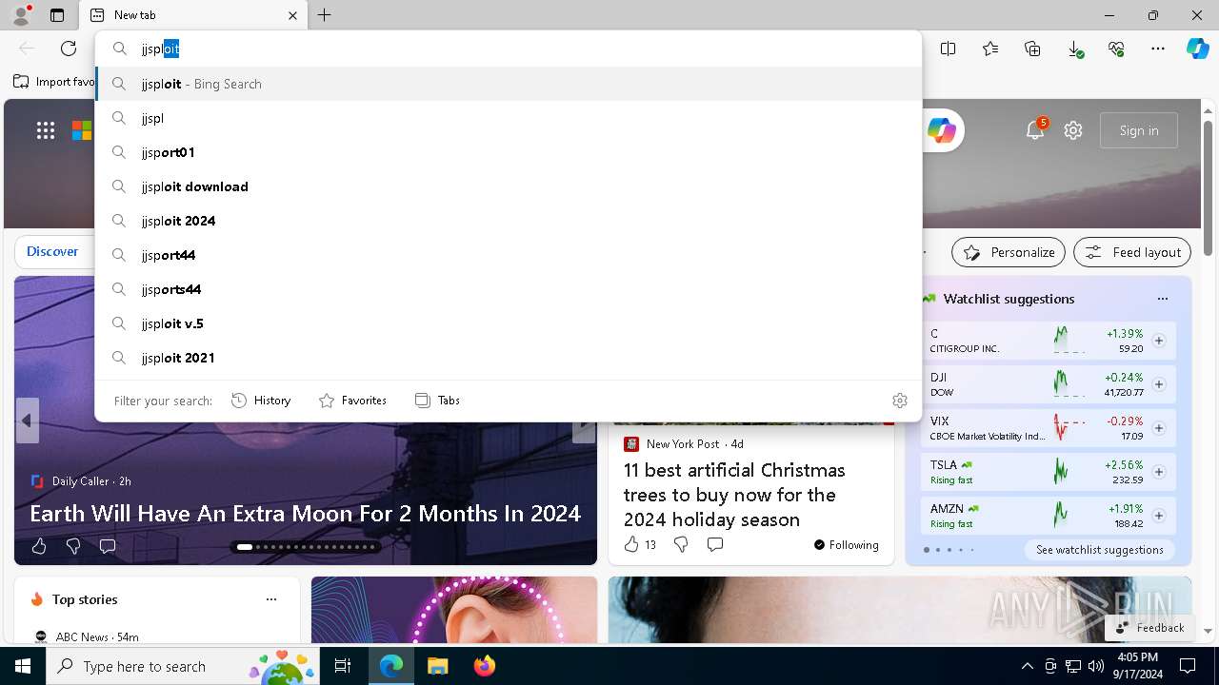Open the volume speaker tray icon
This screenshot has width=1219, height=685.
click(x=1095, y=666)
